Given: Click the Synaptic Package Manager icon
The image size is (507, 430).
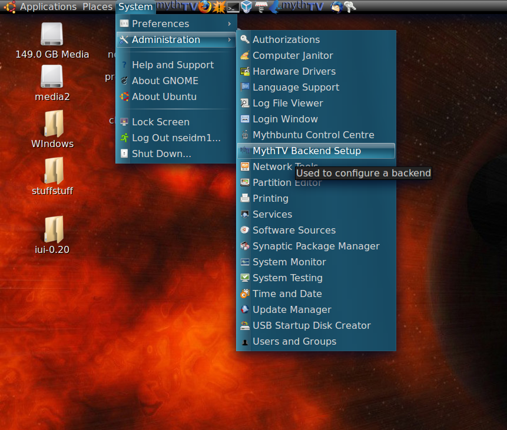Looking at the screenshot, I should (245, 246).
